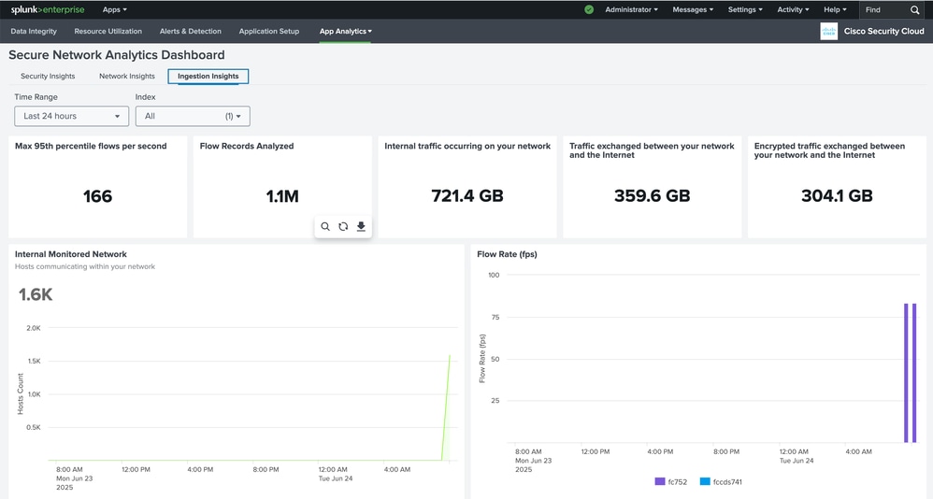
Task: Click the Internal Monitored Network panel title
Action: tap(71, 254)
